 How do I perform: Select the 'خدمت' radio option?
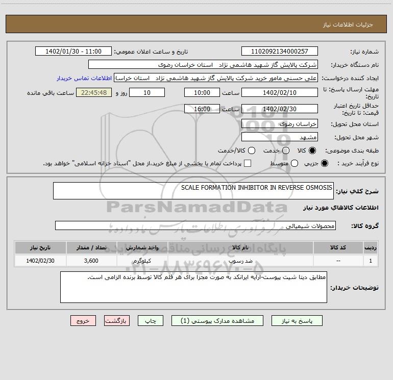coord(286,150)
